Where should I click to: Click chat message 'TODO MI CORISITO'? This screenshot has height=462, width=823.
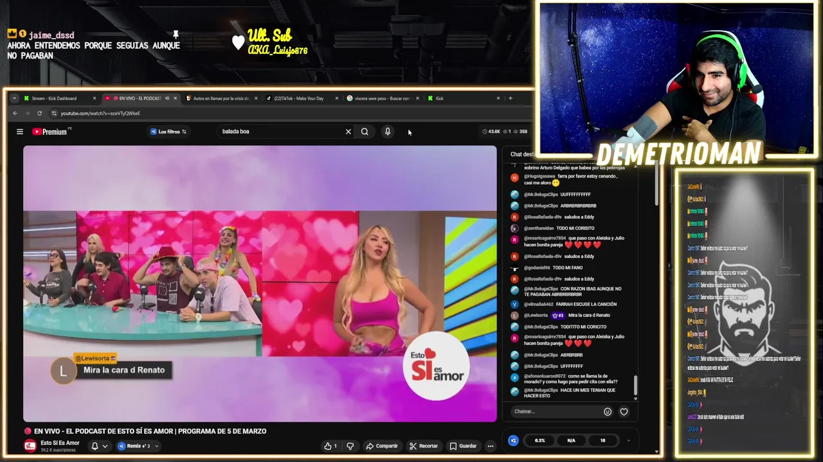pos(575,228)
